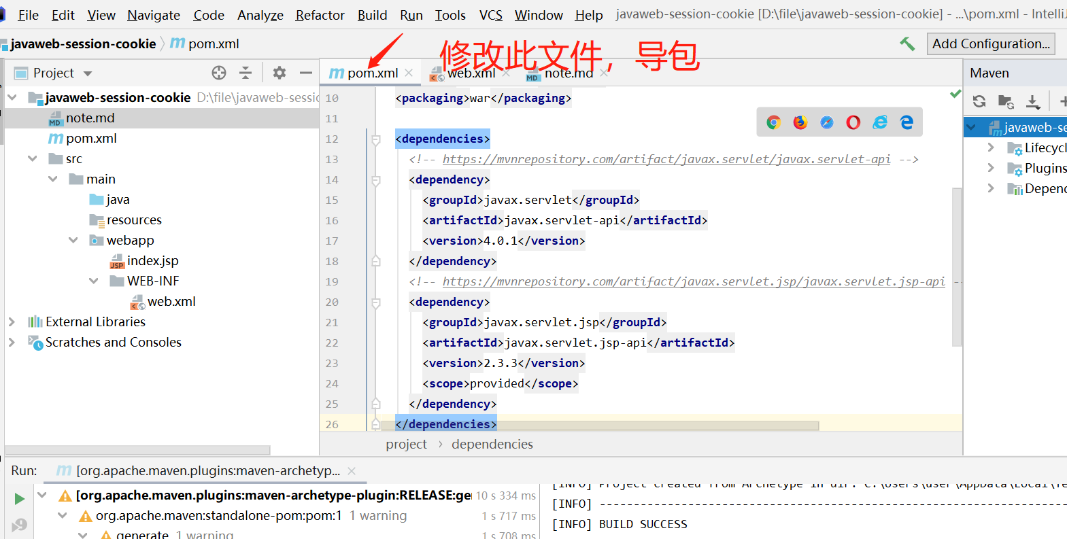The width and height of the screenshot is (1067, 539).
Task: Click the Maven panel title
Action: click(989, 73)
